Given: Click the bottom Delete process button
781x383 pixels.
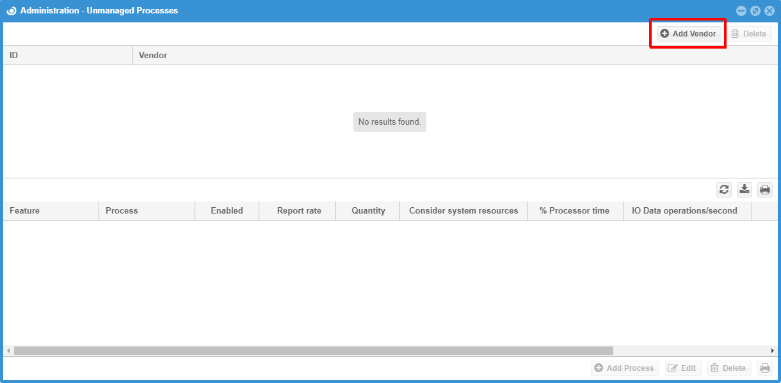Looking at the screenshot, I should click(729, 368).
